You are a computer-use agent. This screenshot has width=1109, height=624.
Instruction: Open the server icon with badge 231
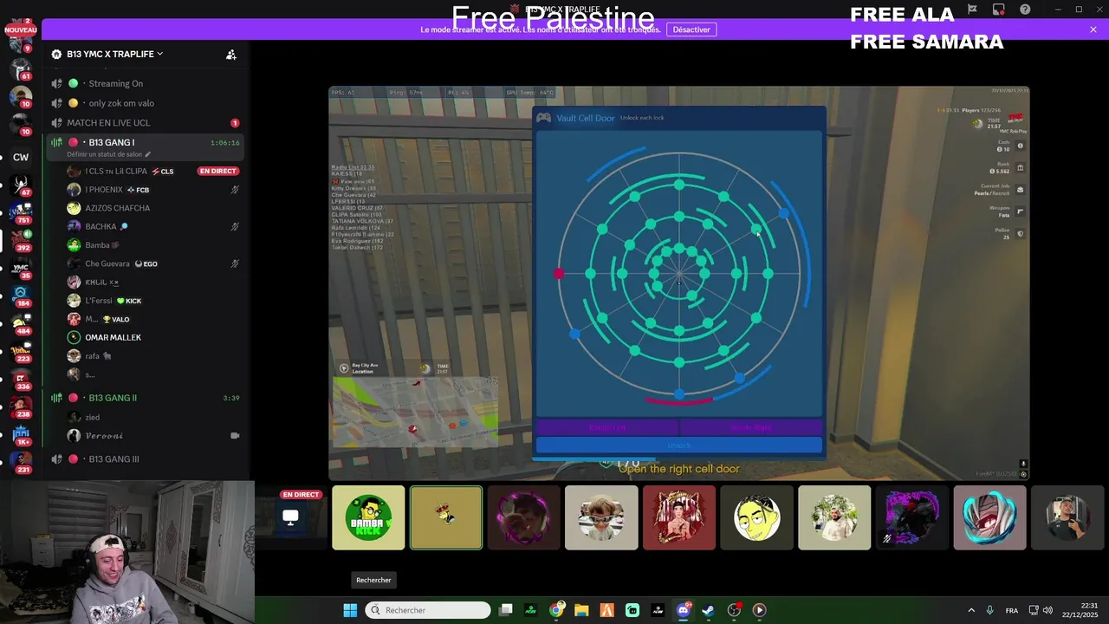[x=21, y=460]
